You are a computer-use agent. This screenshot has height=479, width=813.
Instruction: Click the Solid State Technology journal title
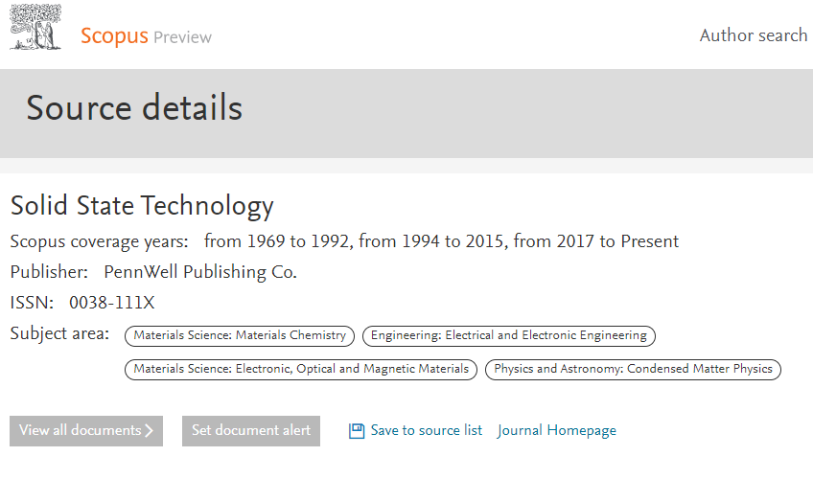click(142, 206)
